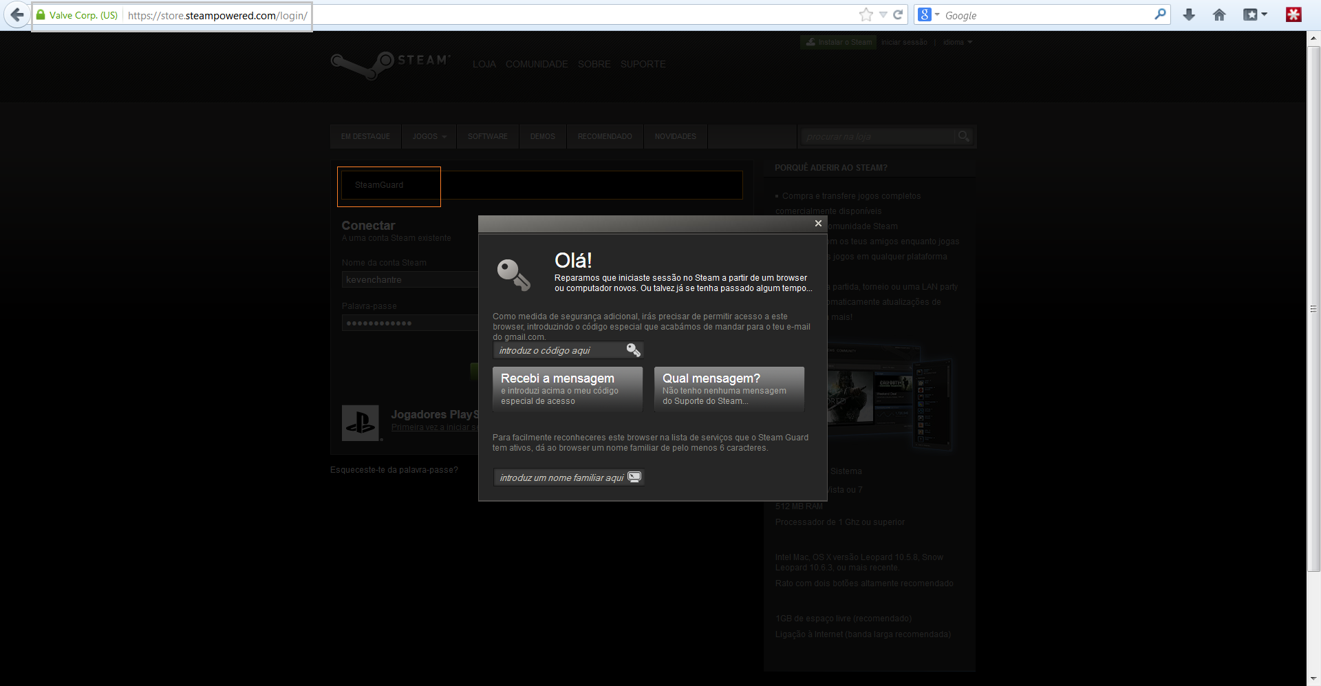Select the NOVIDADES store tab
The image size is (1321, 686).
point(675,136)
